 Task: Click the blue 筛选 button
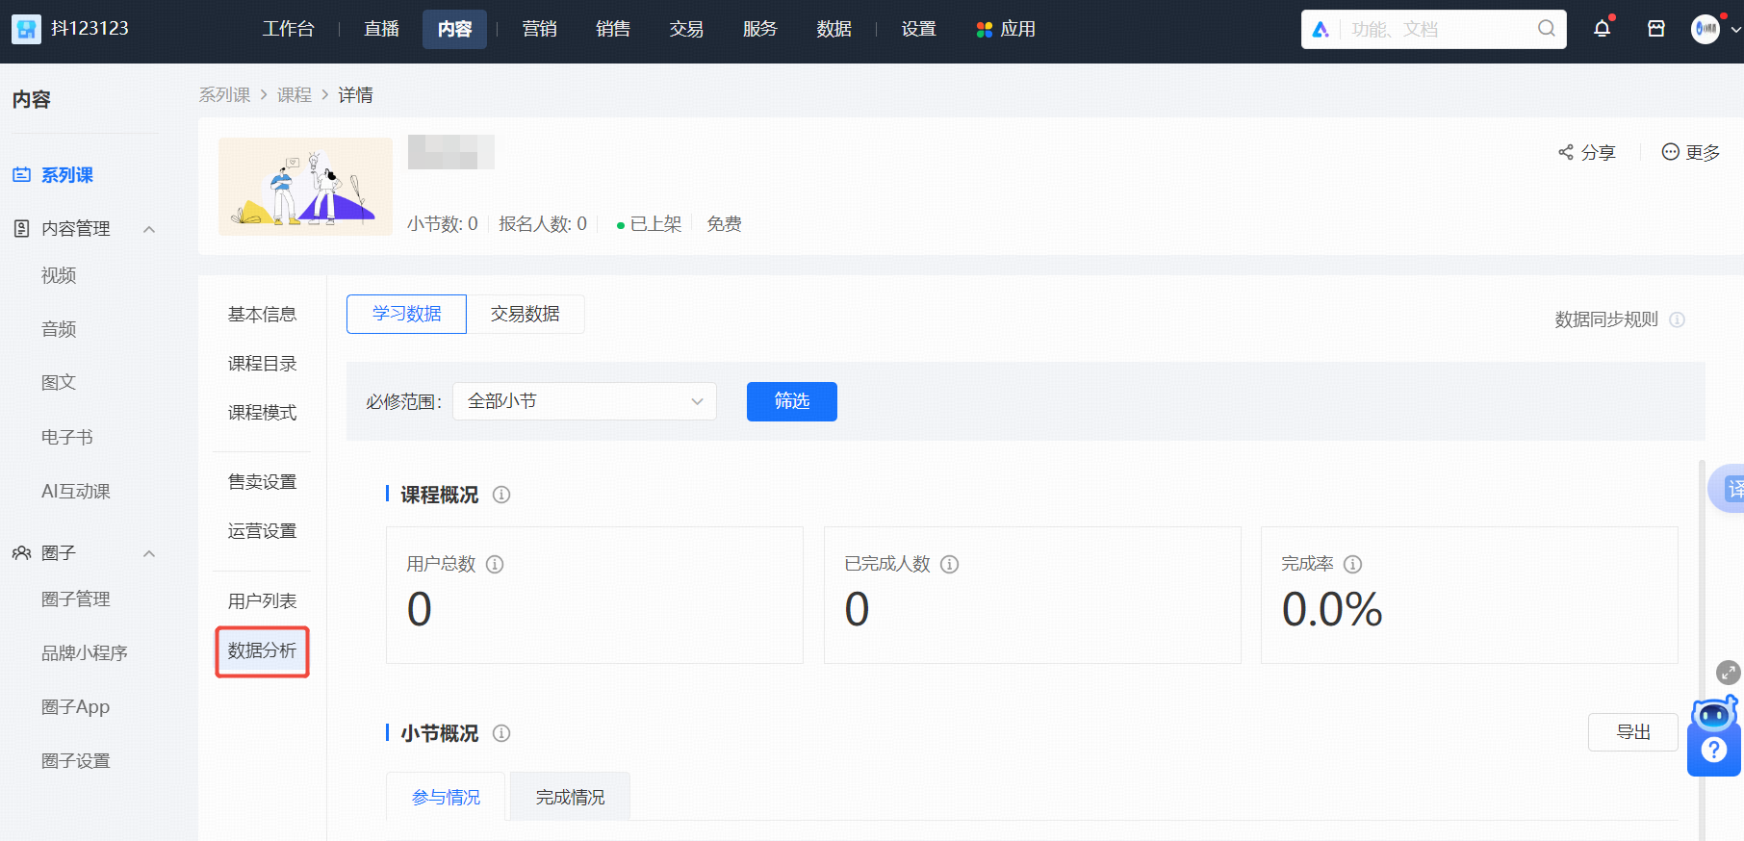791,401
